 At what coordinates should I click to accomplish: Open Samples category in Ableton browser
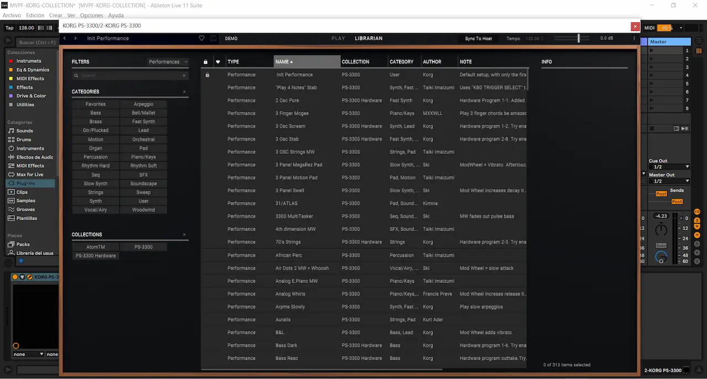click(x=25, y=201)
